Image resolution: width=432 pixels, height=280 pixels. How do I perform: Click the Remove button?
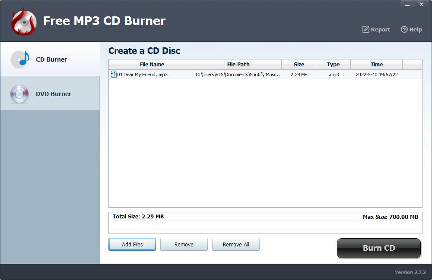tap(184, 244)
